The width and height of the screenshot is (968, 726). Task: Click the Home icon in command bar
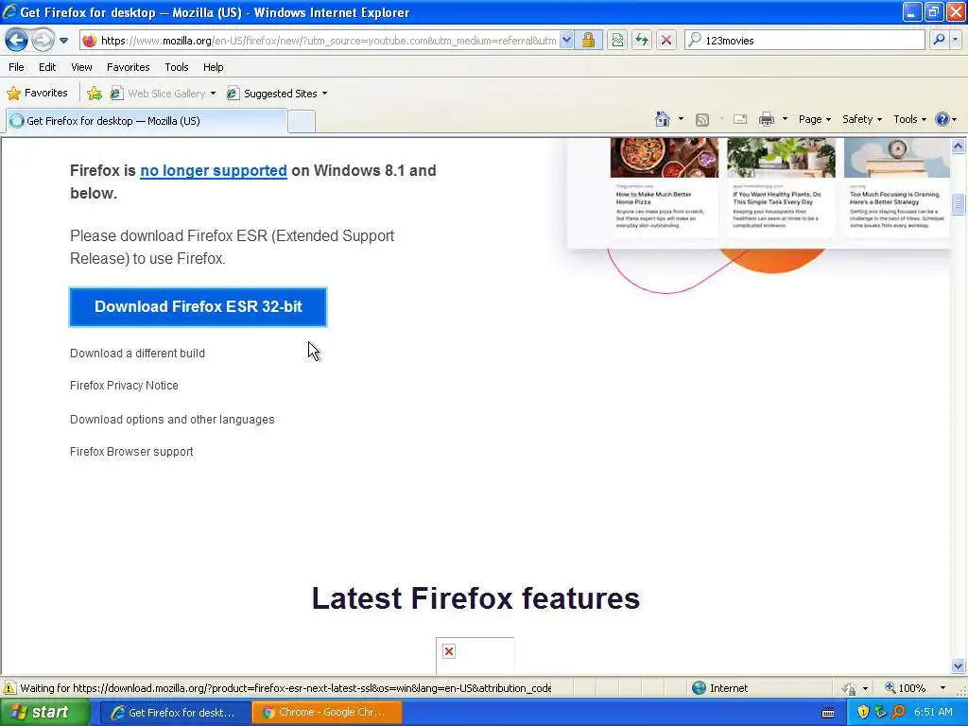(x=663, y=119)
